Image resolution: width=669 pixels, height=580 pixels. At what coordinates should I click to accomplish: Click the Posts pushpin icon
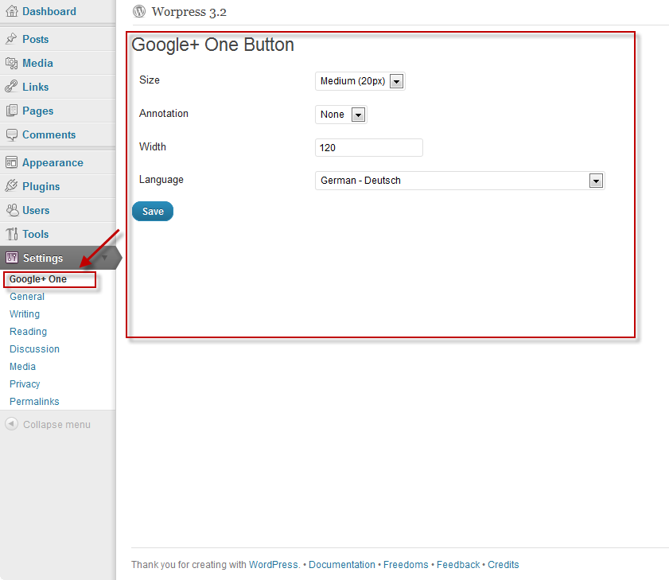click(x=11, y=39)
